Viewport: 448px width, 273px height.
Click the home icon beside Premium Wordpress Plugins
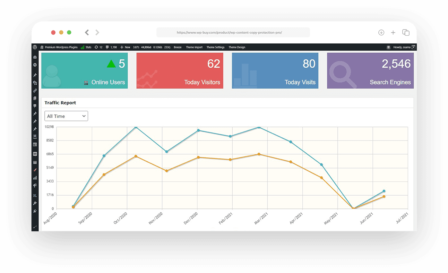pos(42,47)
